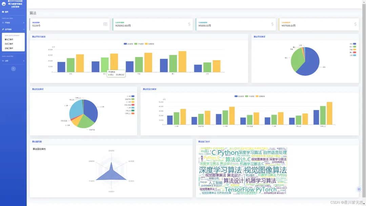Click PyTorch in the word cloud
Viewport: 366px width, 206px height.
pyautogui.click(x=266, y=190)
